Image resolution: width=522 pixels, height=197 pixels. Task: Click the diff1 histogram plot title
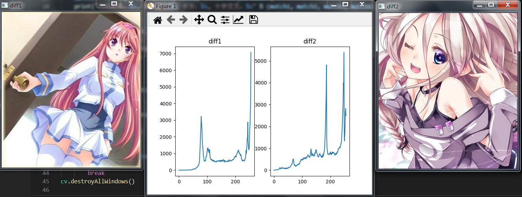click(x=215, y=41)
